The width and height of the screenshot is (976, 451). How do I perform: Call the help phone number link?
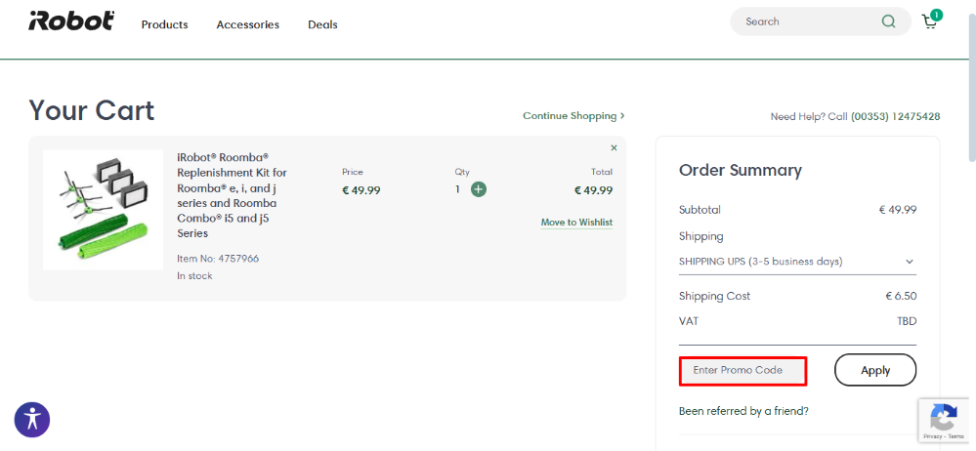point(895,116)
